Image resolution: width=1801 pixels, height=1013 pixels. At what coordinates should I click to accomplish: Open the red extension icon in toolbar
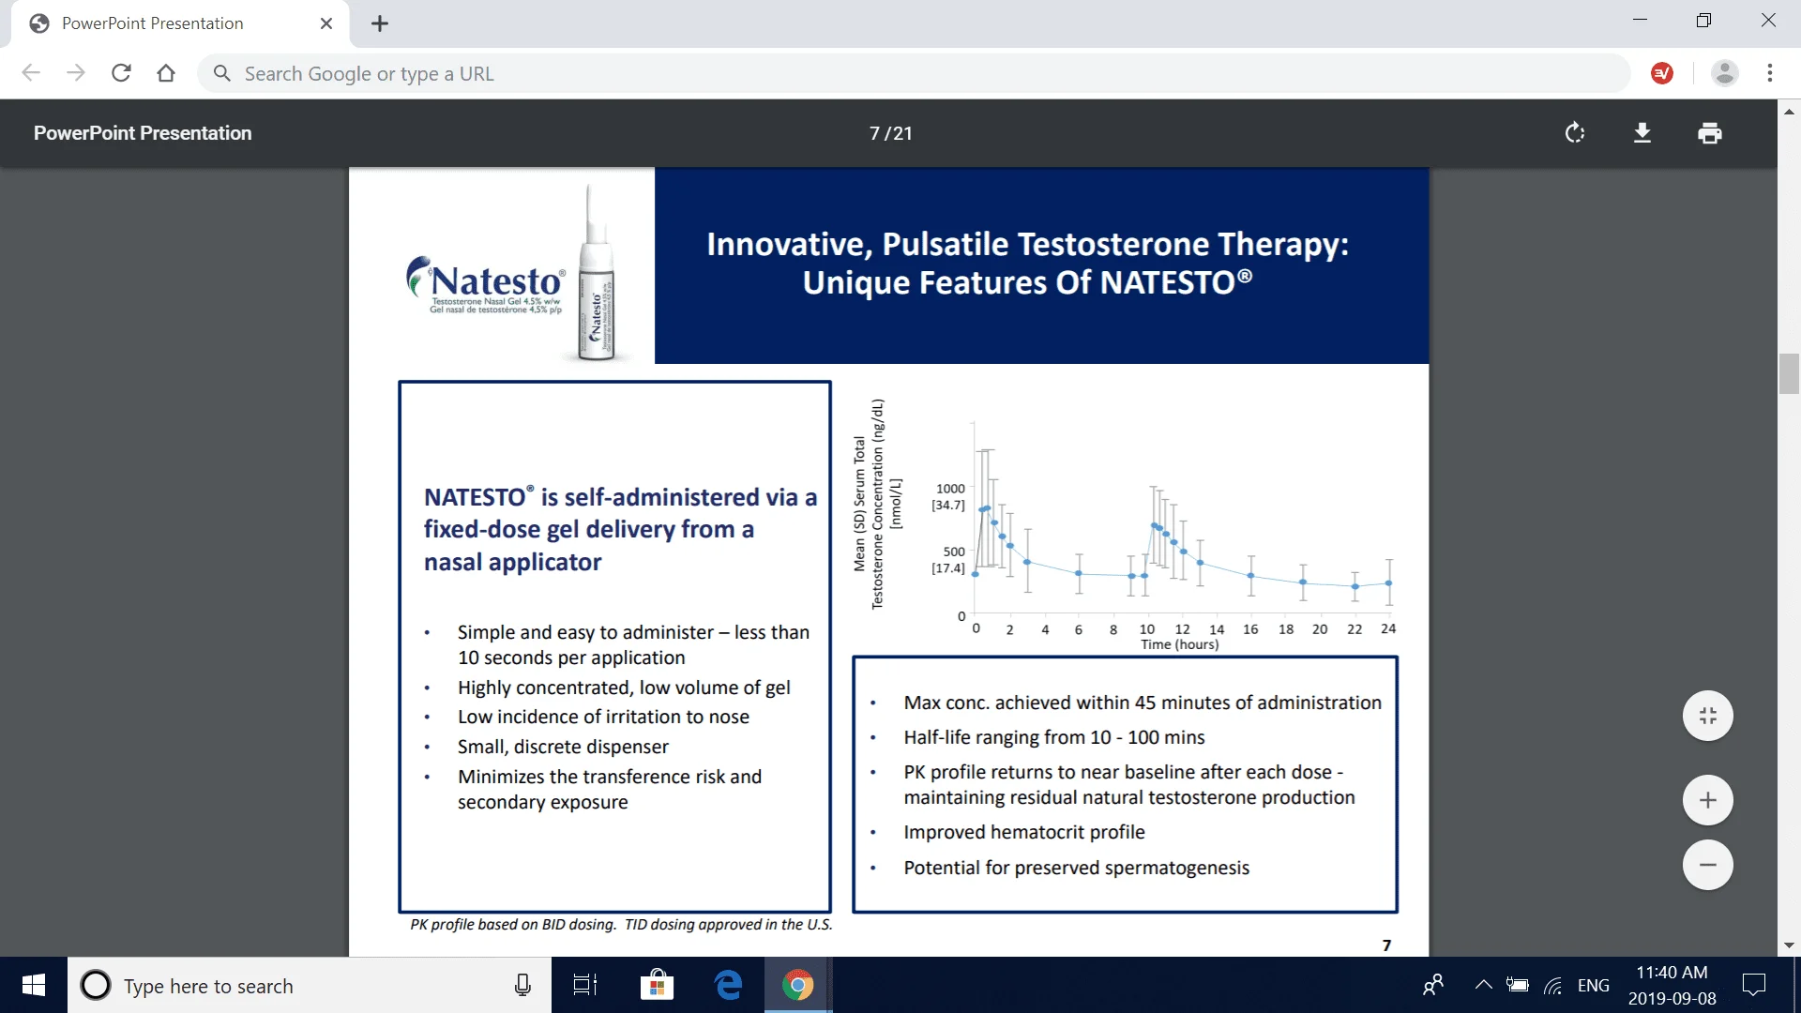click(x=1662, y=73)
